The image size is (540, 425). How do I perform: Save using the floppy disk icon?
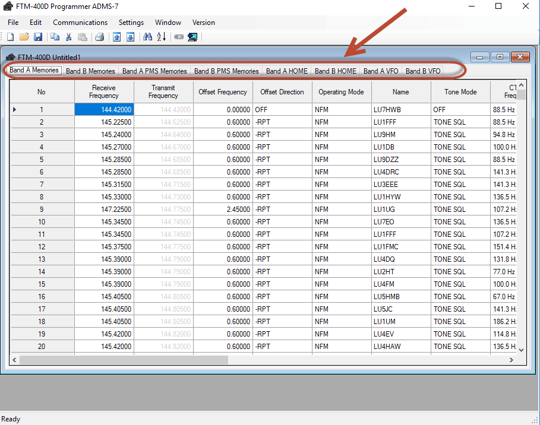click(x=37, y=37)
